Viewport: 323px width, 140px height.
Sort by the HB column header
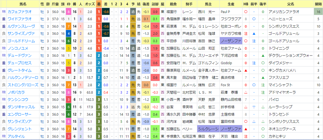pyautogui.click(x=245, y=4)
